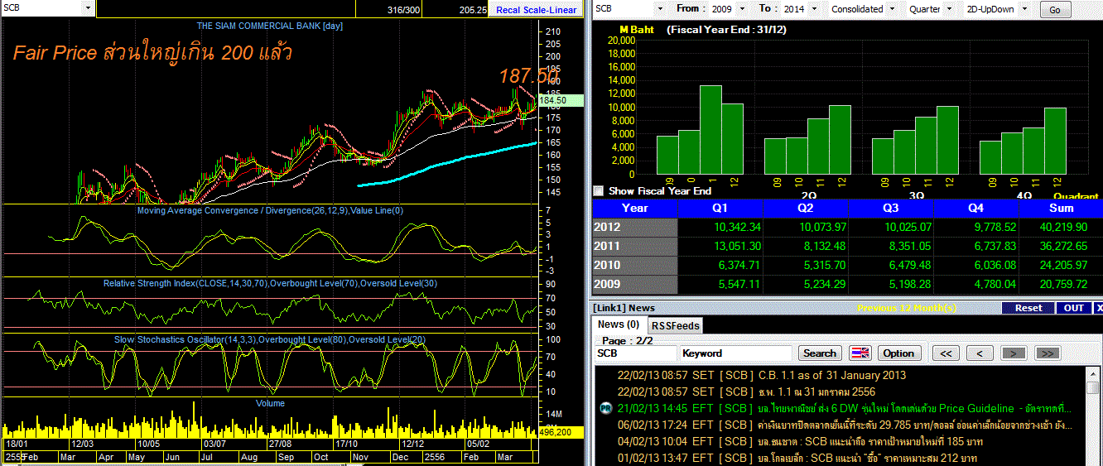Click Recal Scale-Linear button
Viewport: 1103px width, 466px height.
536,10
